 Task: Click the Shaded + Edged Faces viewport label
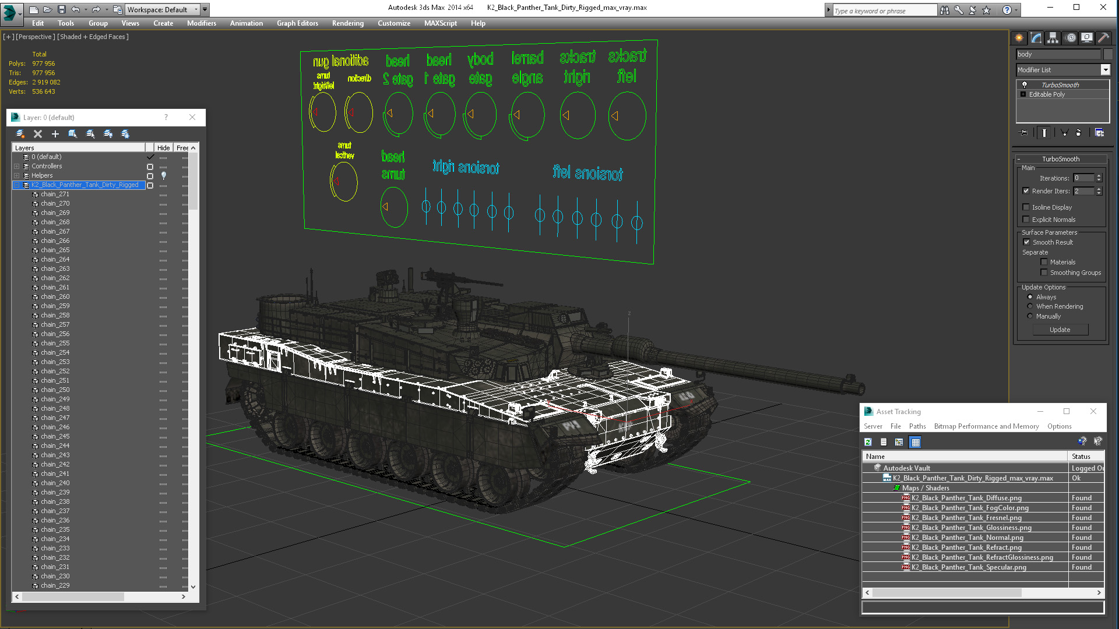[93, 37]
